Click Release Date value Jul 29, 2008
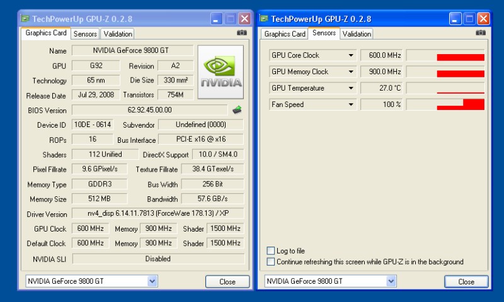The image size is (504, 302). tap(96, 94)
